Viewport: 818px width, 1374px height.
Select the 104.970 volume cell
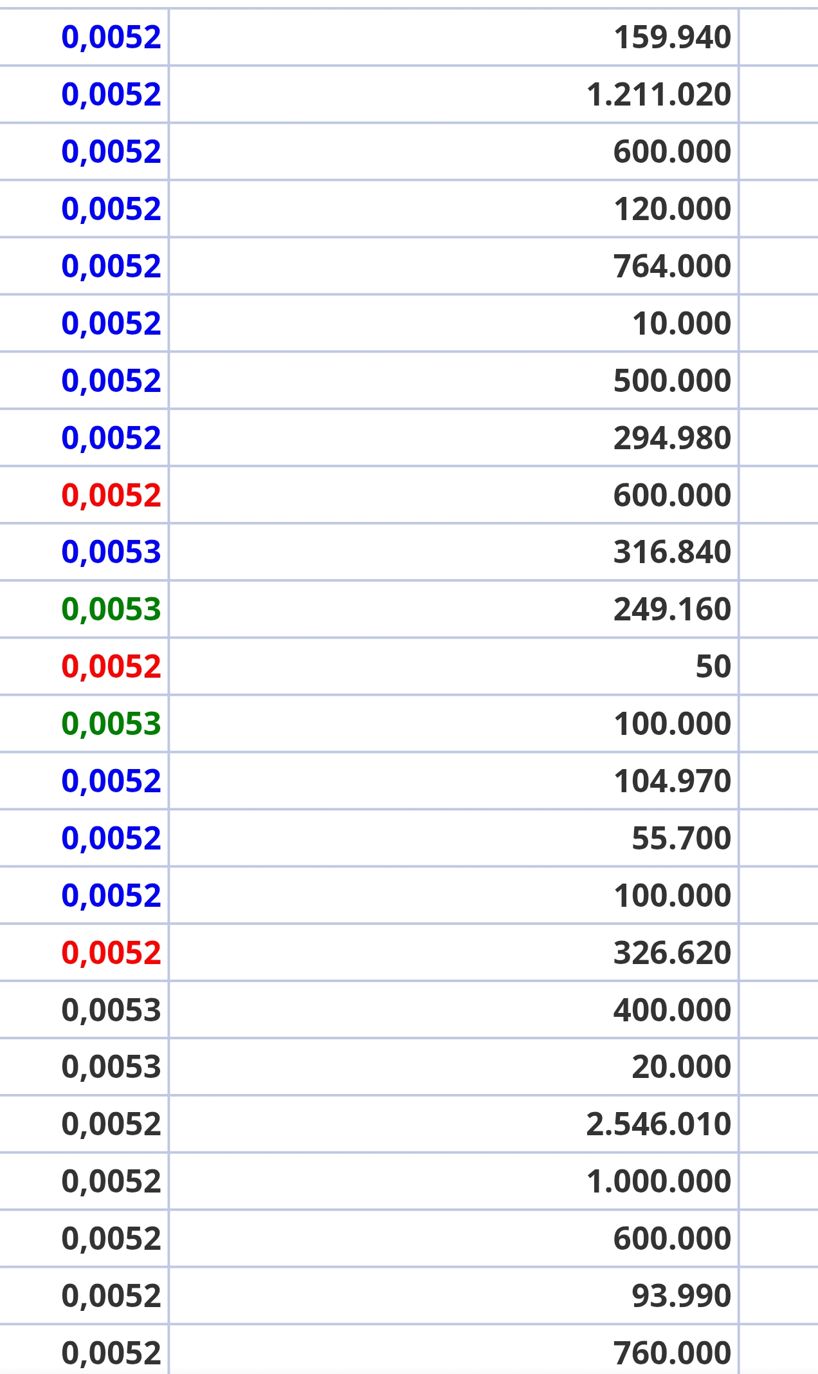point(671,781)
